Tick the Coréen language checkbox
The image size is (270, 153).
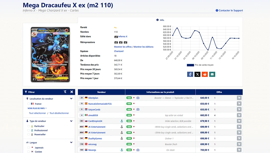[x=29, y=152]
